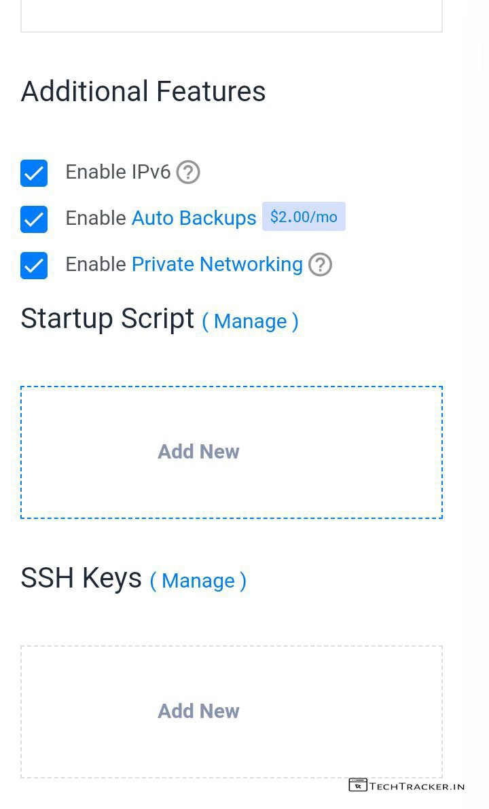Viewport: 489px width, 809px height.
Task: Click the Enable word before Auto Backups
Action: coord(96,218)
